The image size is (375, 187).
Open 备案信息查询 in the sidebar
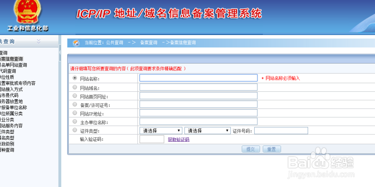[11, 59]
